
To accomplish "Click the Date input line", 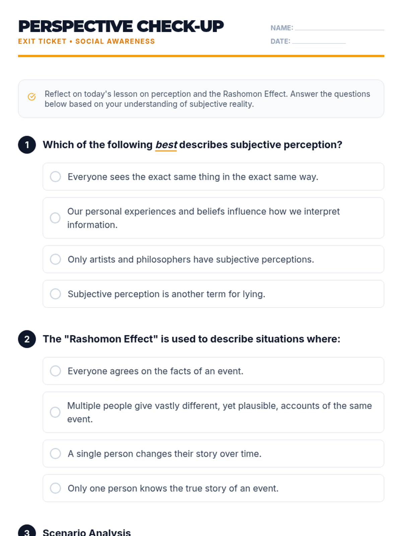I will pyautogui.click(x=319, y=41).
